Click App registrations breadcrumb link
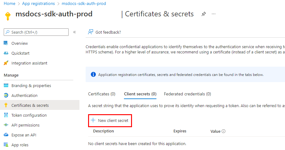The image size is (285, 150). point(39,3)
